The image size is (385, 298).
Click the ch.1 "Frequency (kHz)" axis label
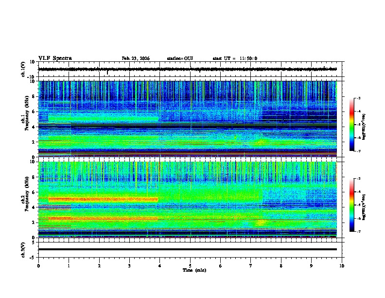27,113
